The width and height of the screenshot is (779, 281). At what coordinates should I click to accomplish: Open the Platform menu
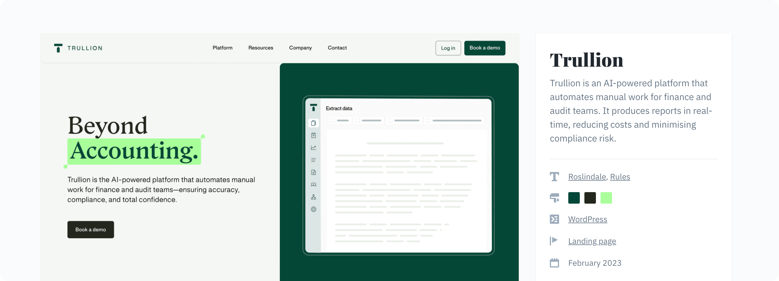pyautogui.click(x=222, y=48)
